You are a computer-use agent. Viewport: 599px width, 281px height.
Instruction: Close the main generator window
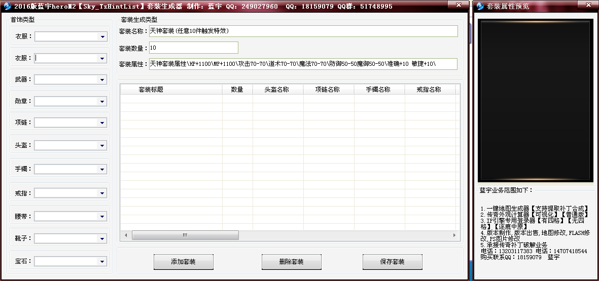click(x=458, y=5)
